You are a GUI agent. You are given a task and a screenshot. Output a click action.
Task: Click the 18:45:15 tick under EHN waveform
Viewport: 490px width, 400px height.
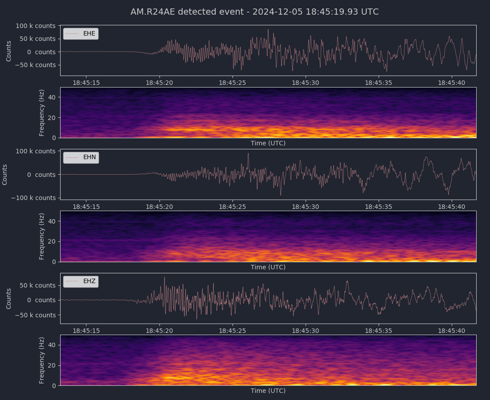click(86, 207)
